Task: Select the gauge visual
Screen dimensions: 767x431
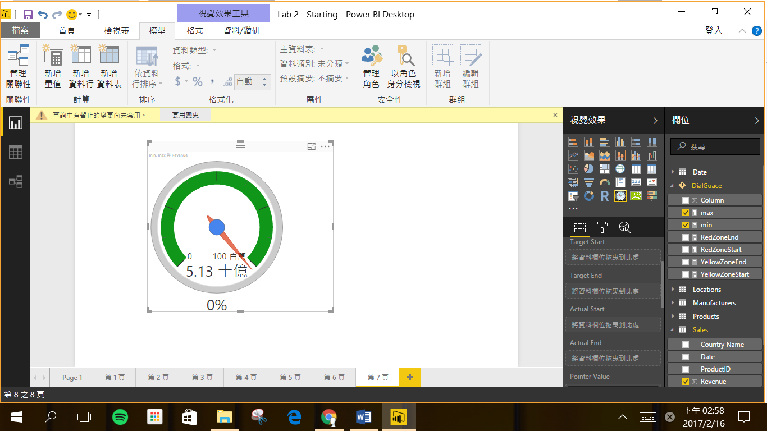Action: 605,182
